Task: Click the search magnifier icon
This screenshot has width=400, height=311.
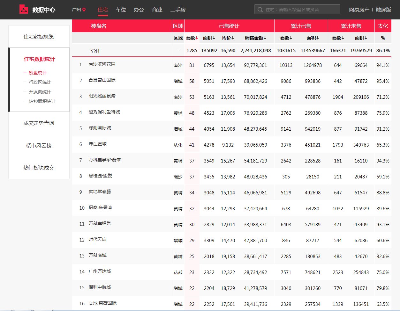Action: tap(260, 10)
